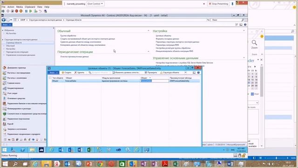Image resolution: width=298 pixels, height=168 pixels.
Task: Open the Give Control dropdown
Action: point(95,4)
